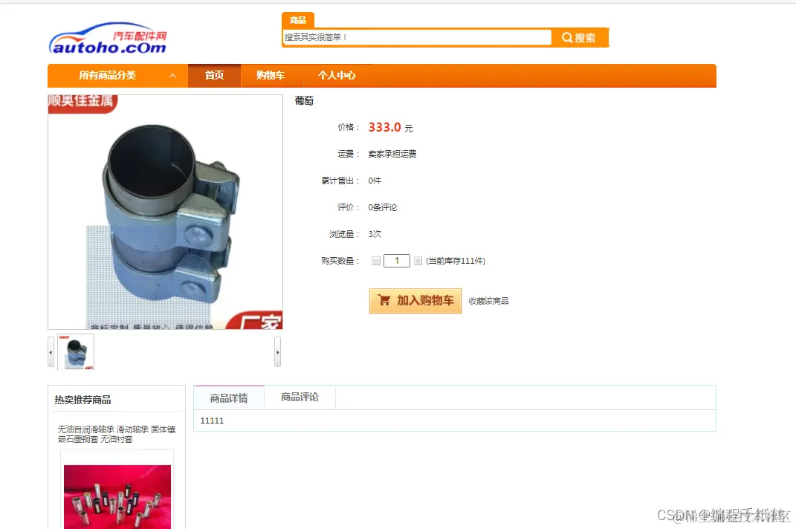Select the pipe clamp thumbnail image
The height and width of the screenshot is (529, 796).
[76, 352]
